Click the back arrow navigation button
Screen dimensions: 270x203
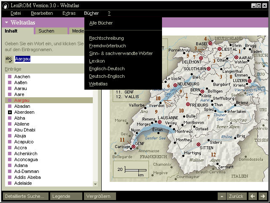pos(253,196)
